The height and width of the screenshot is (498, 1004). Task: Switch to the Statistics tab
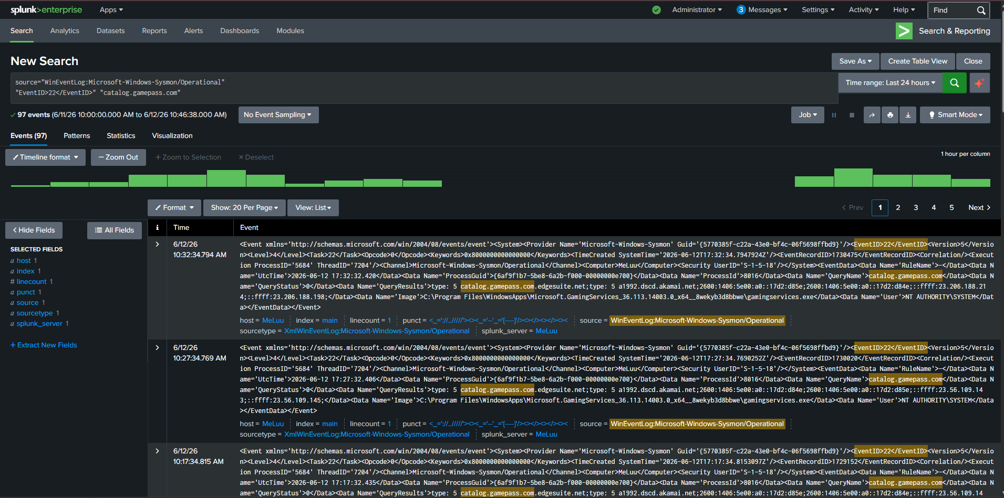coord(121,136)
